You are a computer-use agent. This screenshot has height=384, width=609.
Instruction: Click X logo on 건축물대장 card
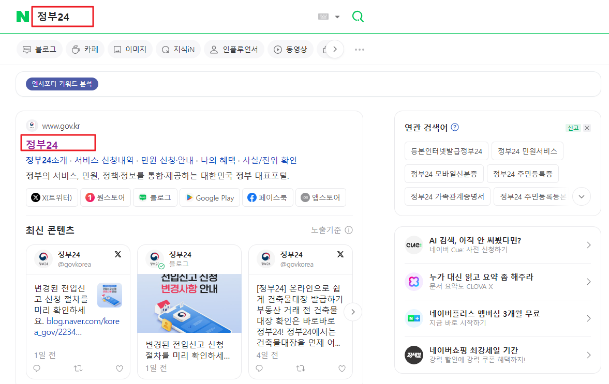tap(340, 254)
